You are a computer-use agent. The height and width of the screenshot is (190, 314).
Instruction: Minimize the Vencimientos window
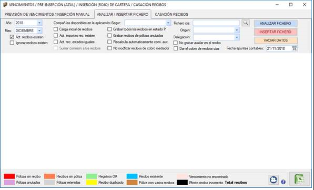[277, 5]
